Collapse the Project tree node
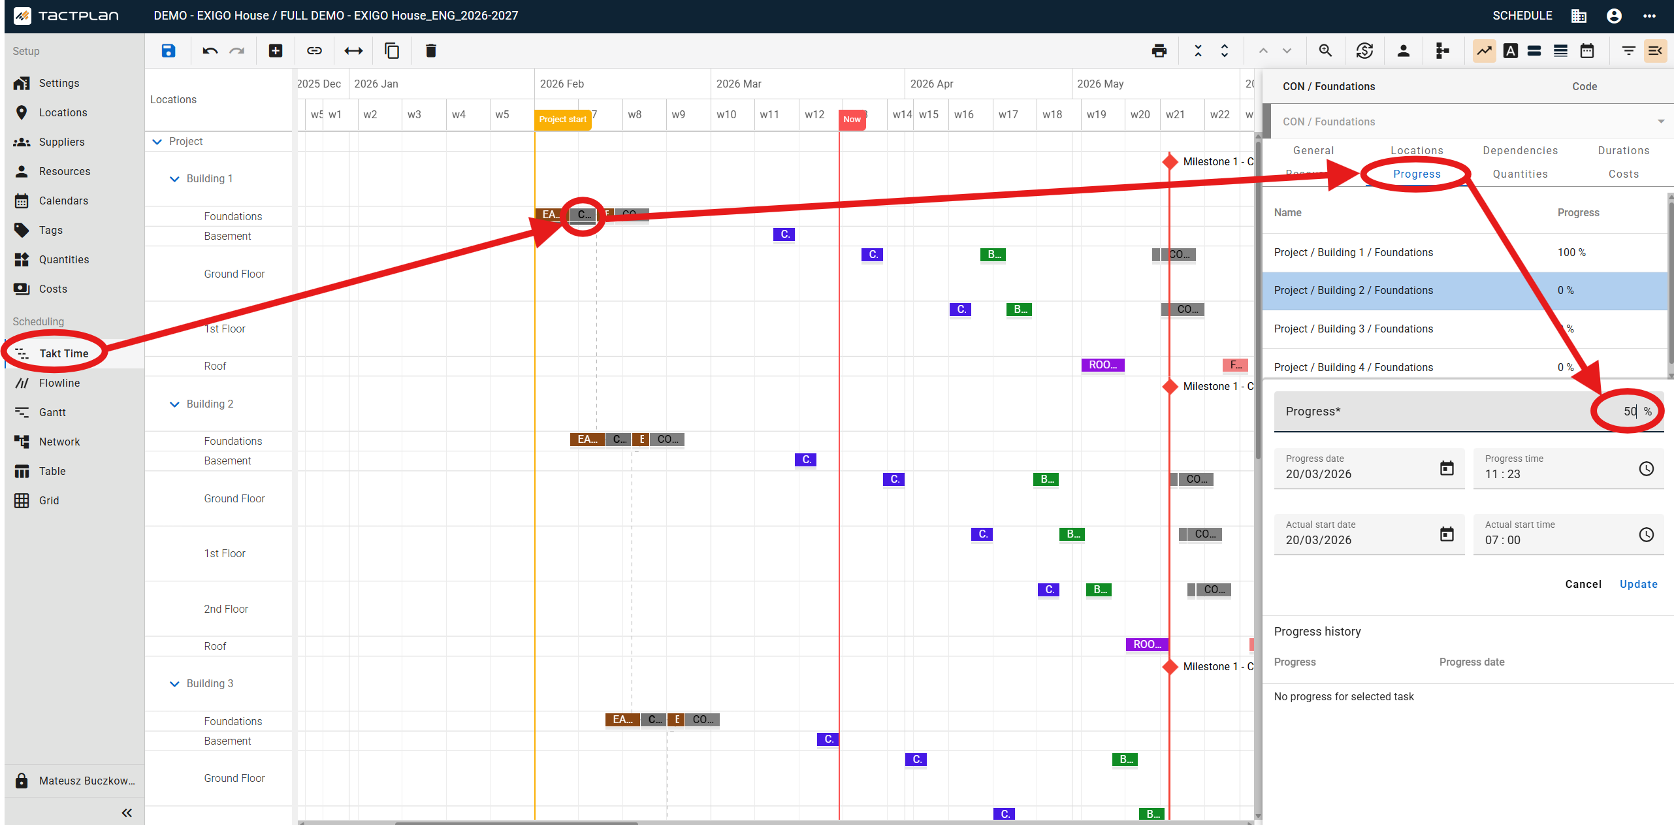1674x825 pixels. [157, 142]
